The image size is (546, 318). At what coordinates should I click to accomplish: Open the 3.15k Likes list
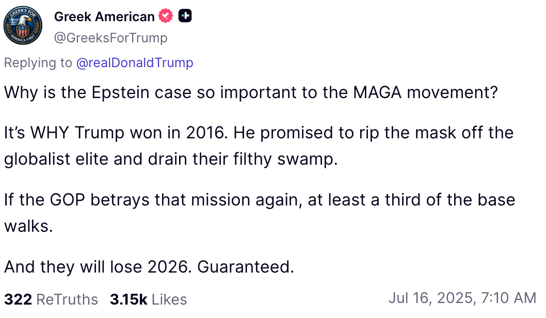click(x=148, y=299)
